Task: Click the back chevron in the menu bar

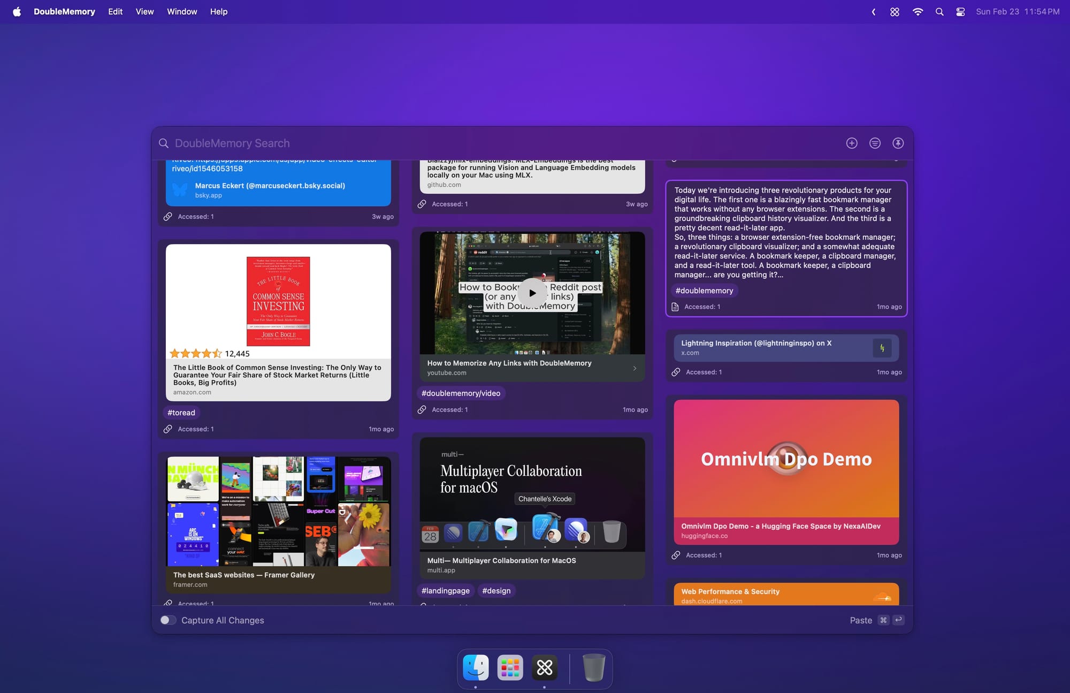Action: click(x=873, y=12)
